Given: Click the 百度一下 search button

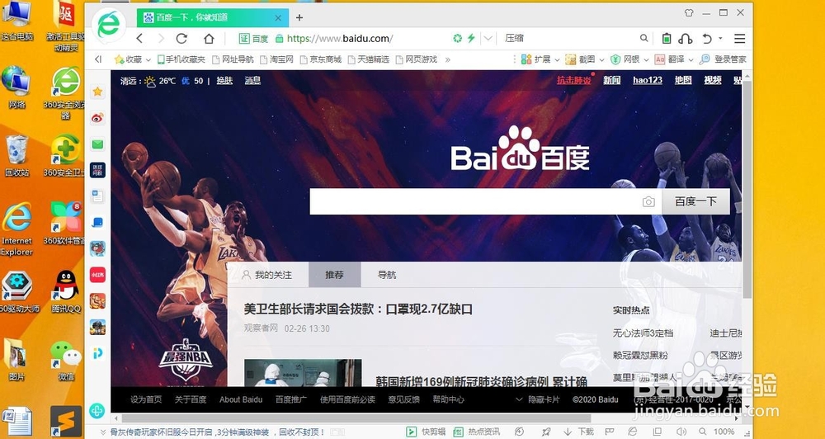Looking at the screenshot, I should (x=695, y=201).
